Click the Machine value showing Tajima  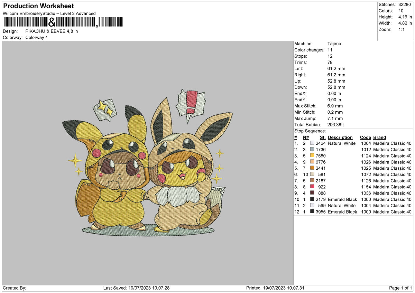point(334,44)
